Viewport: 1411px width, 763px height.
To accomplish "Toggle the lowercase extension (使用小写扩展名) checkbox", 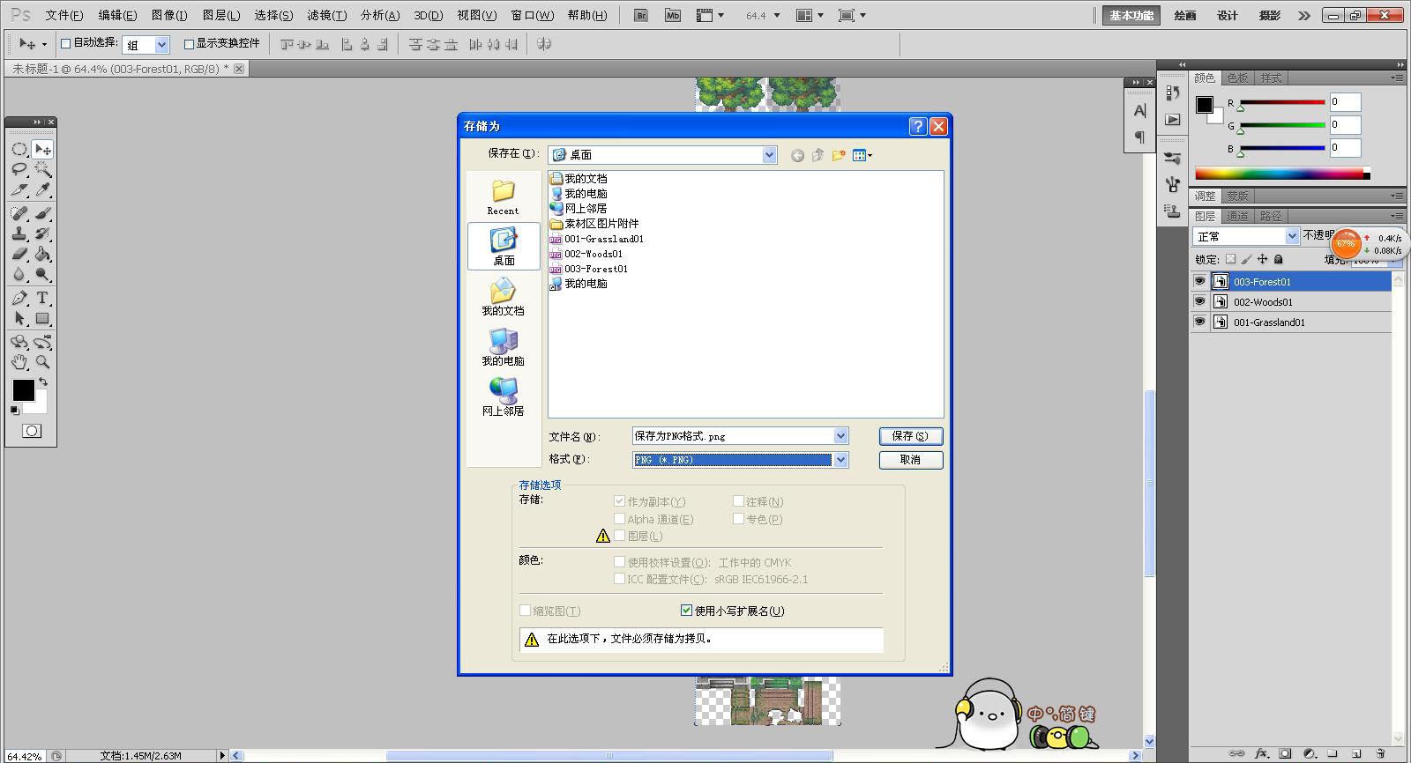I will tap(686, 611).
